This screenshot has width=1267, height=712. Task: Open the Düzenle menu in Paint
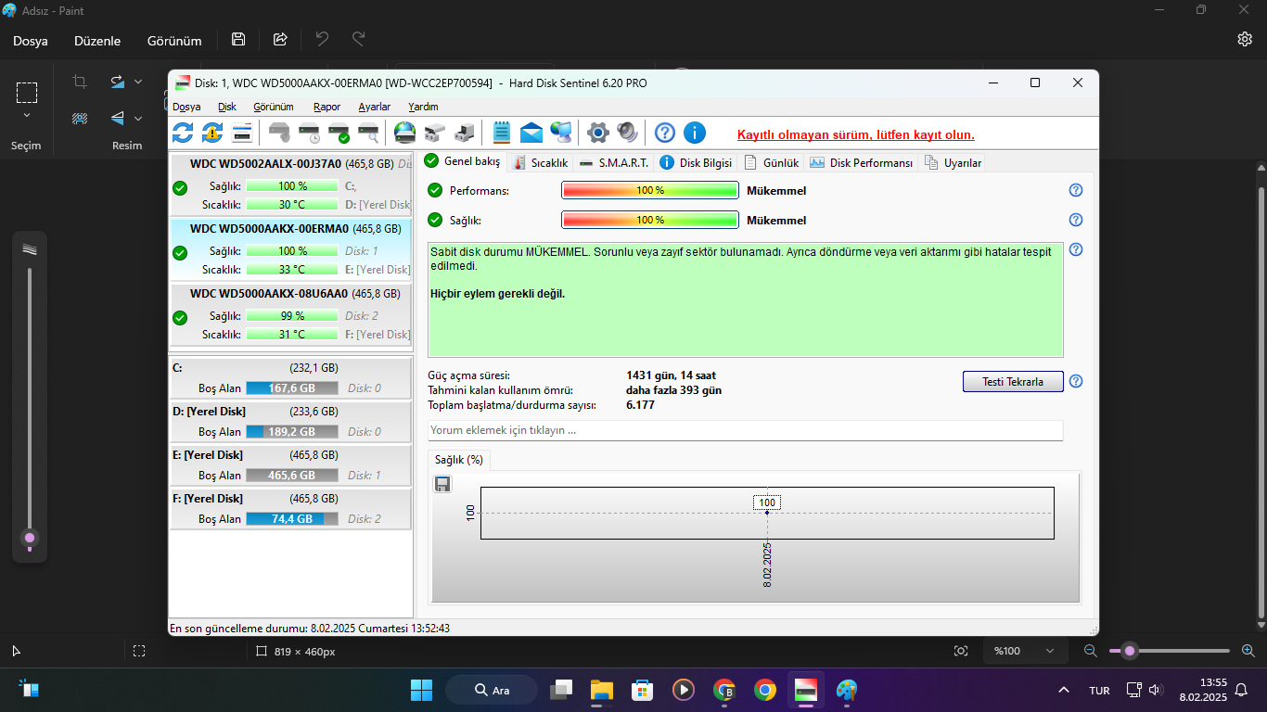tap(97, 41)
